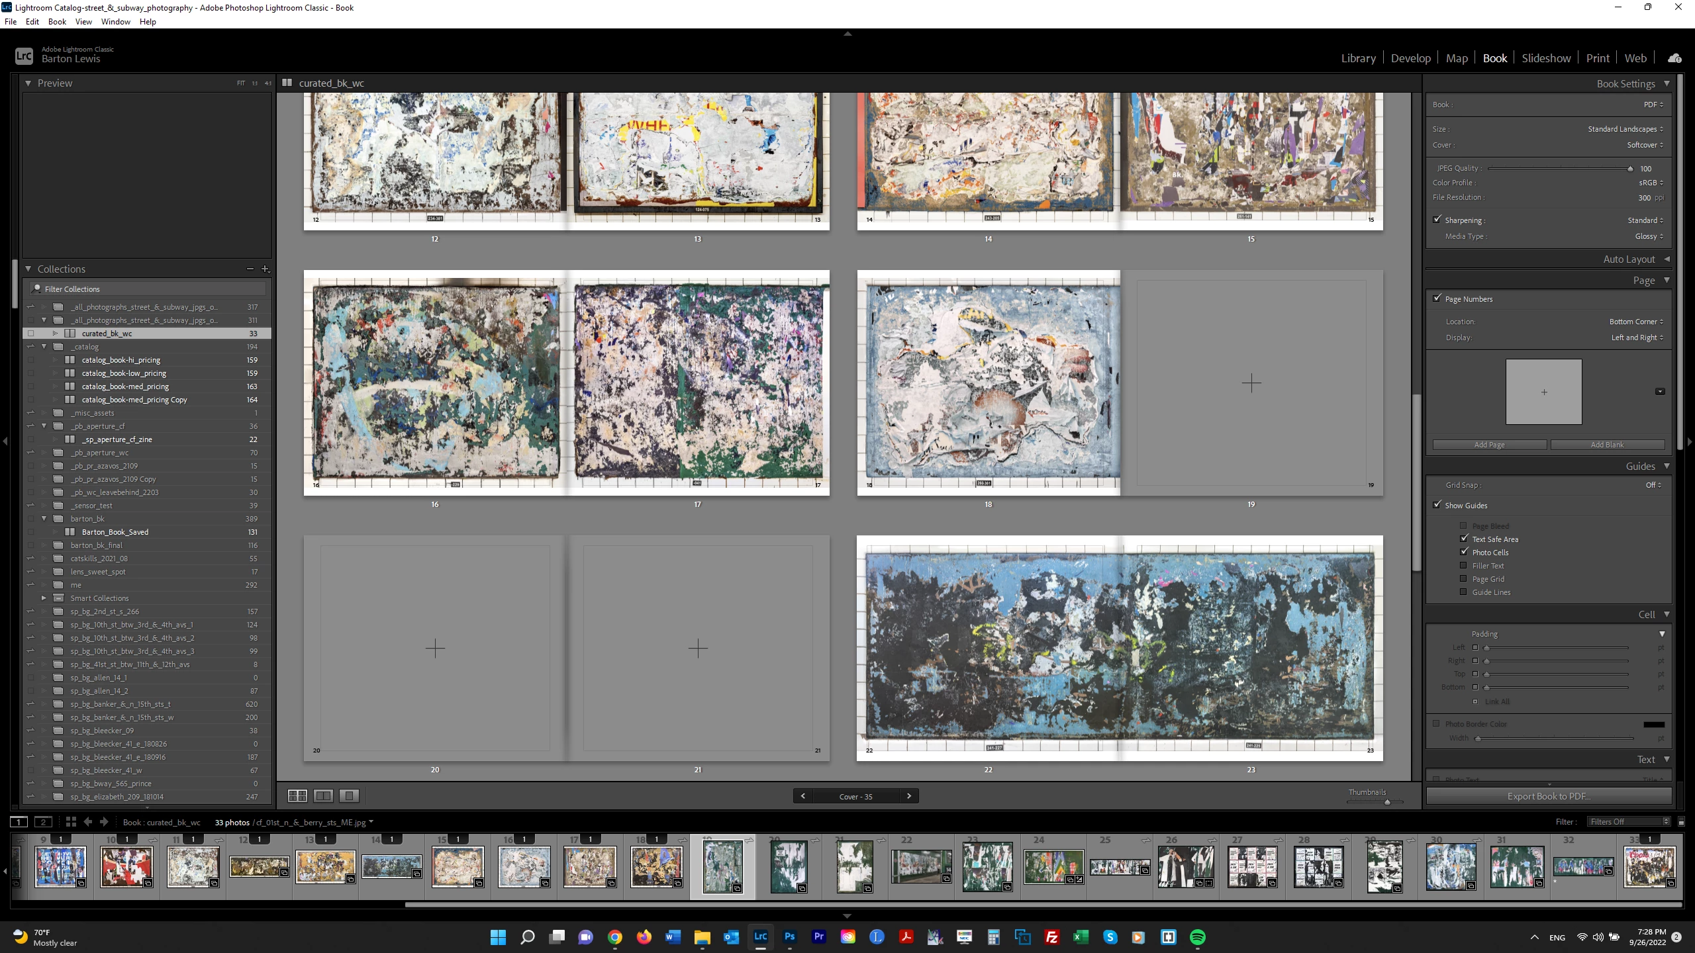
Task: Click the Export Book to PDF button
Action: click(1548, 796)
